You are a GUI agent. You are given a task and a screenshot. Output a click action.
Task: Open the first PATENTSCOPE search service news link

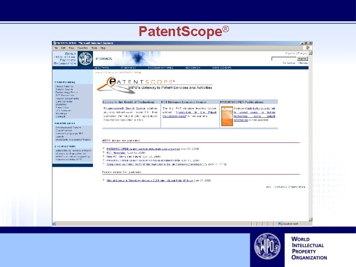coord(143,149)
